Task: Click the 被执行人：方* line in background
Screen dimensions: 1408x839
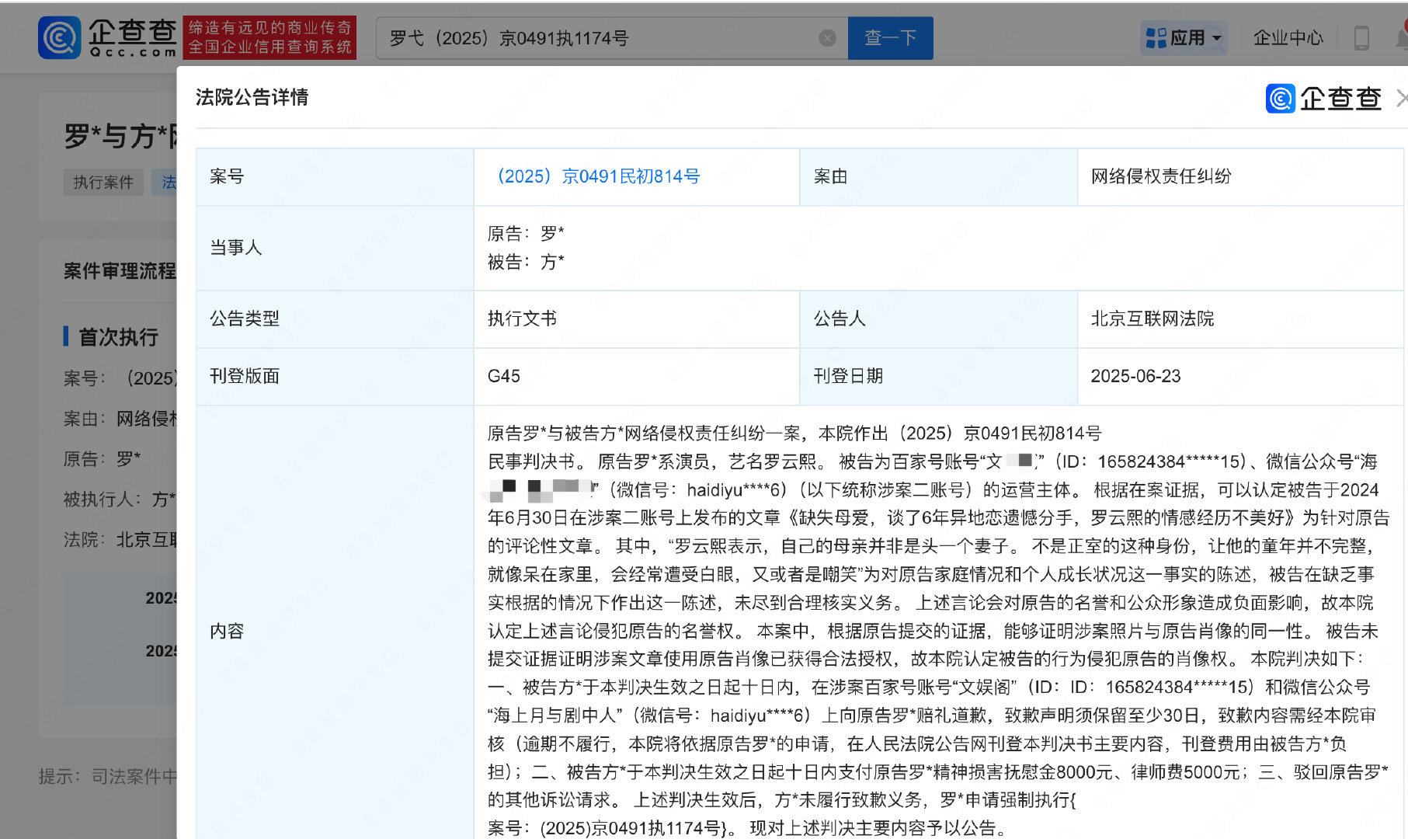Action: (120, 500)
